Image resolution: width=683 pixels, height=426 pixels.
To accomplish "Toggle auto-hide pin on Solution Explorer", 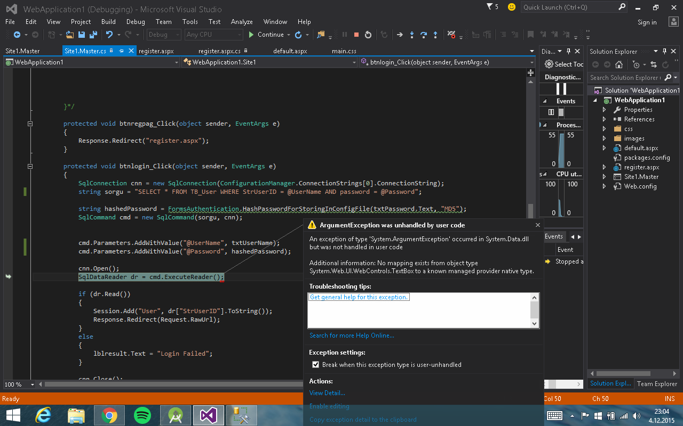I will (x=665, y=51).
